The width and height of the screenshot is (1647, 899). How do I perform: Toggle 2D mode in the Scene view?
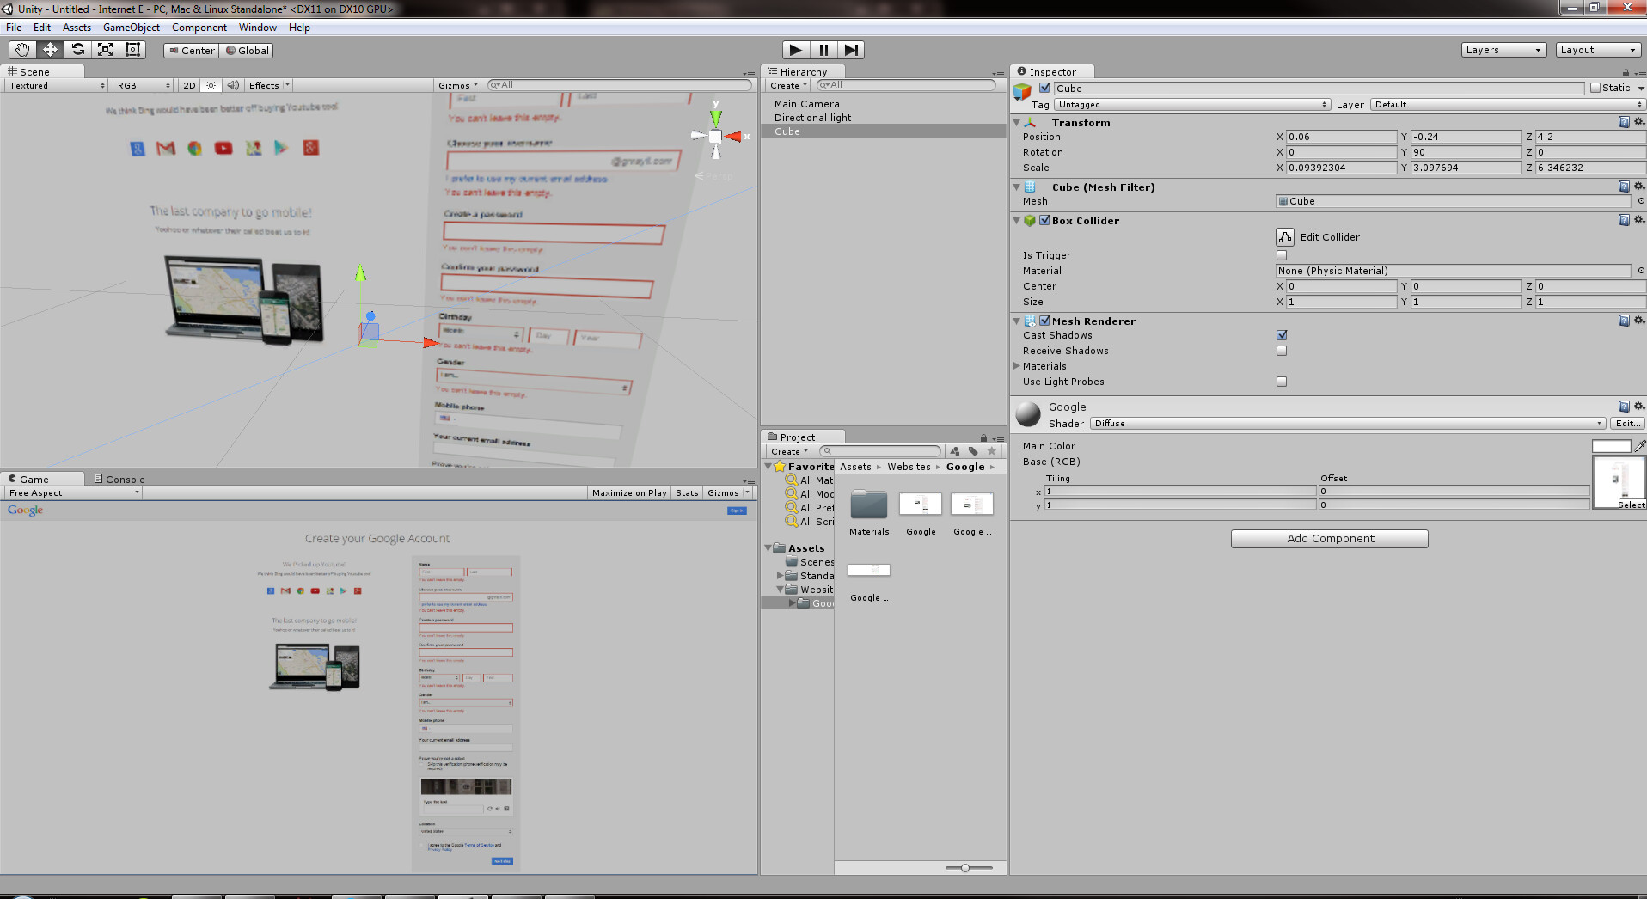click(x=188, y=84)
